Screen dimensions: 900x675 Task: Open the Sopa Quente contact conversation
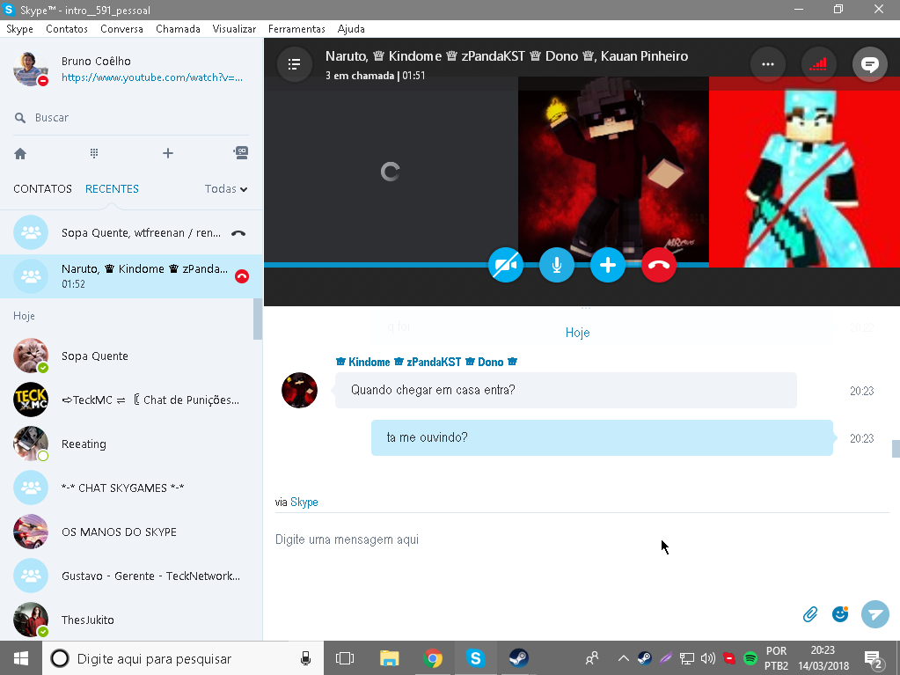[x=131, y=356]
